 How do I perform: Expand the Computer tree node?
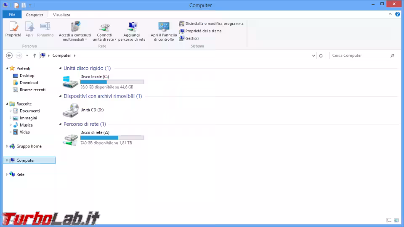pos(7,160)
